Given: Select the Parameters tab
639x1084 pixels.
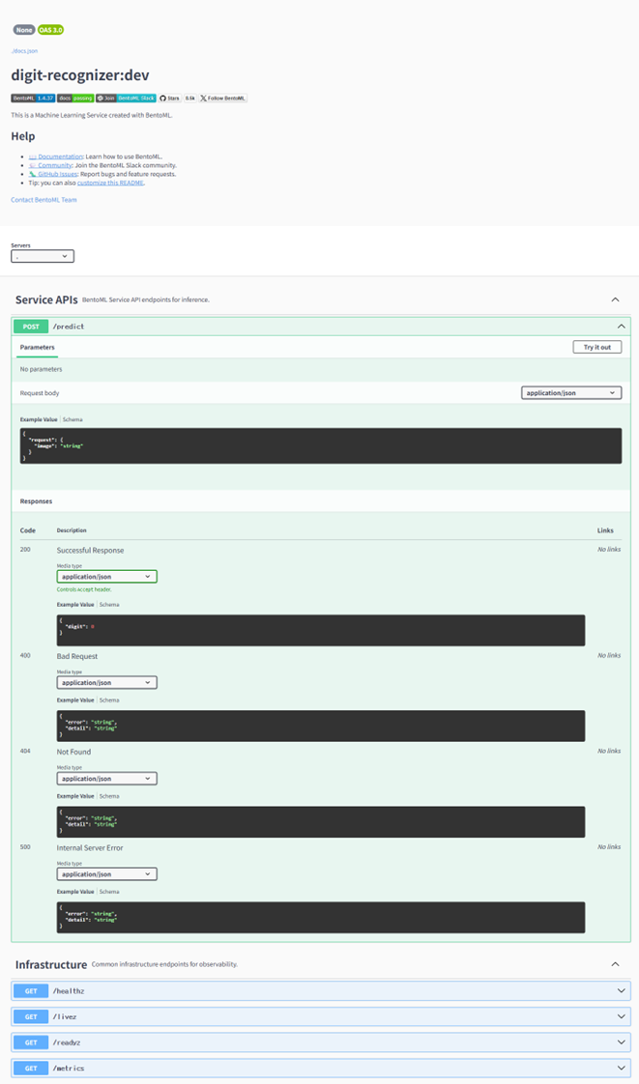Looking at the screenshot, I should tap(38, 347).
